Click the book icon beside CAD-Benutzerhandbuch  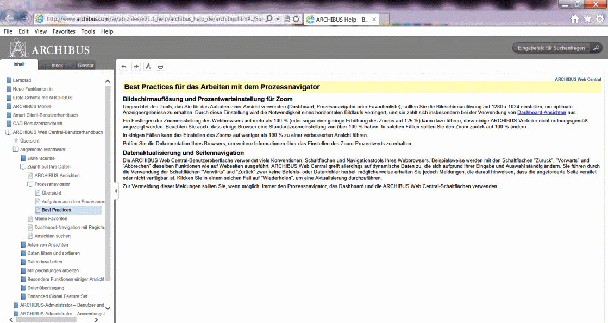(9, 124)
